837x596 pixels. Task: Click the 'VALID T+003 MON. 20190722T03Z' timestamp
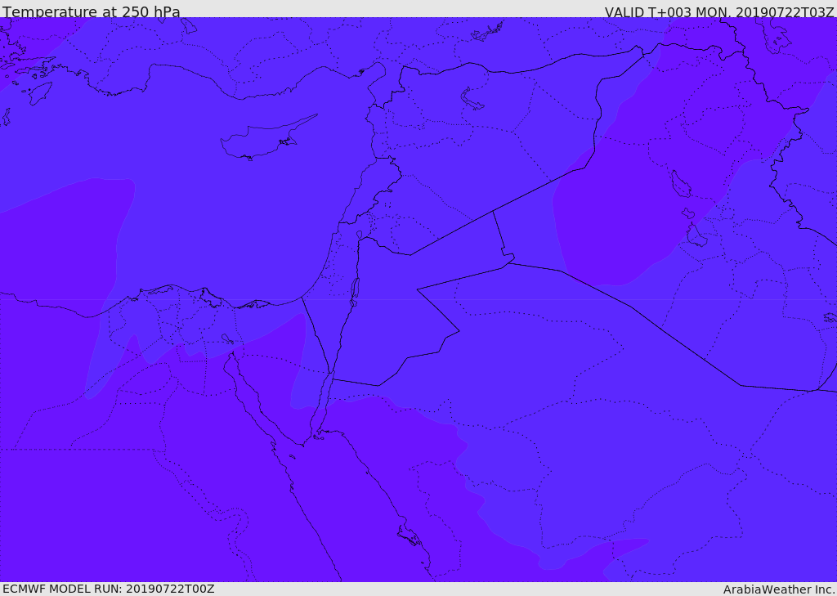pos(719,11)
